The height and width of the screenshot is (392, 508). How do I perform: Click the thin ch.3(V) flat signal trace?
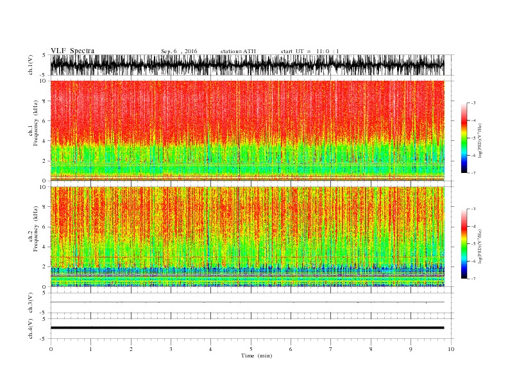tap(247, 302)
